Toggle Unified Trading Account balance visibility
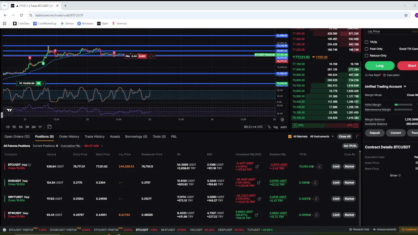The height and width of the screenshot is (235, 418). 405,86
